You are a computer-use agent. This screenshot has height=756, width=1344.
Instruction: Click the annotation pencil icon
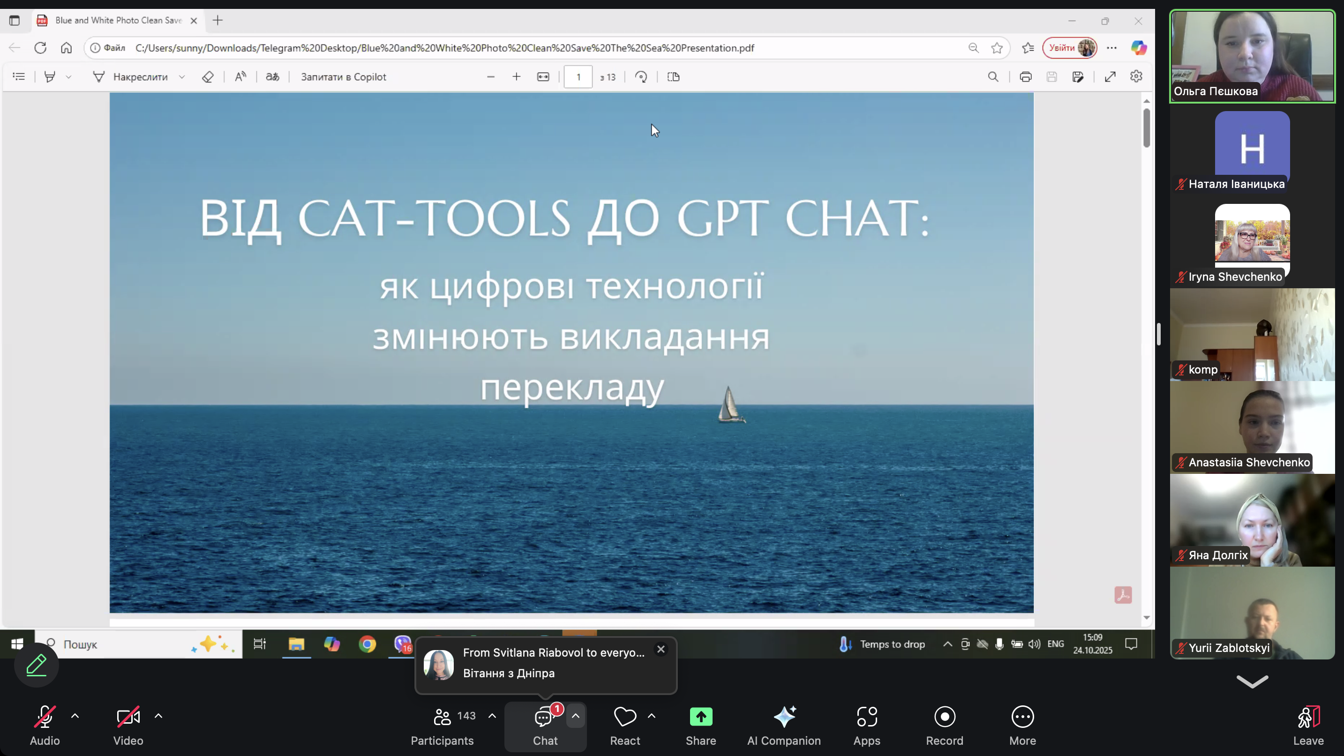pos(37,665)
